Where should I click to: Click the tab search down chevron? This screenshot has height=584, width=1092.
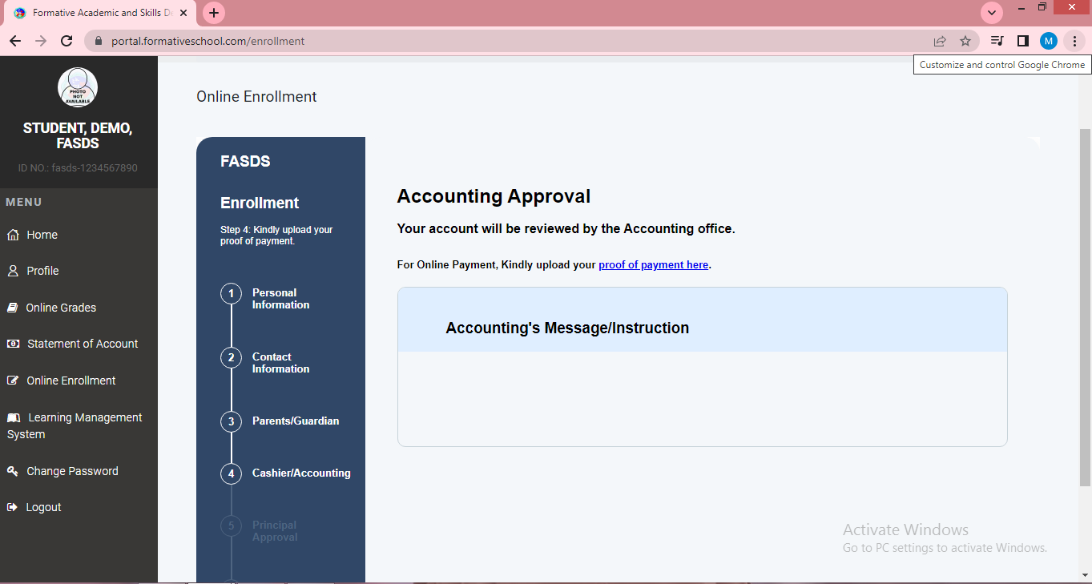tap(991, 13)
